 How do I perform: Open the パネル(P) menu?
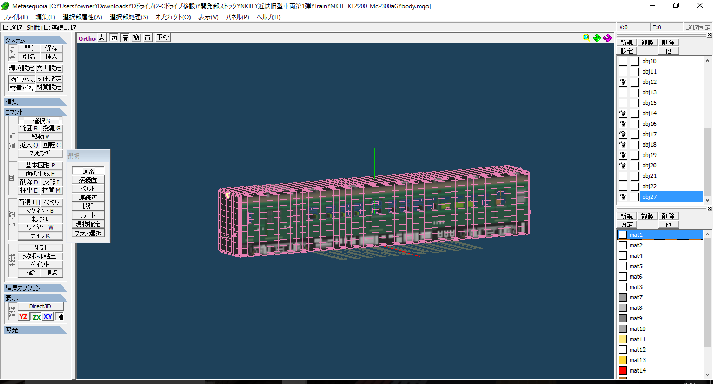(x=237, y=17)
